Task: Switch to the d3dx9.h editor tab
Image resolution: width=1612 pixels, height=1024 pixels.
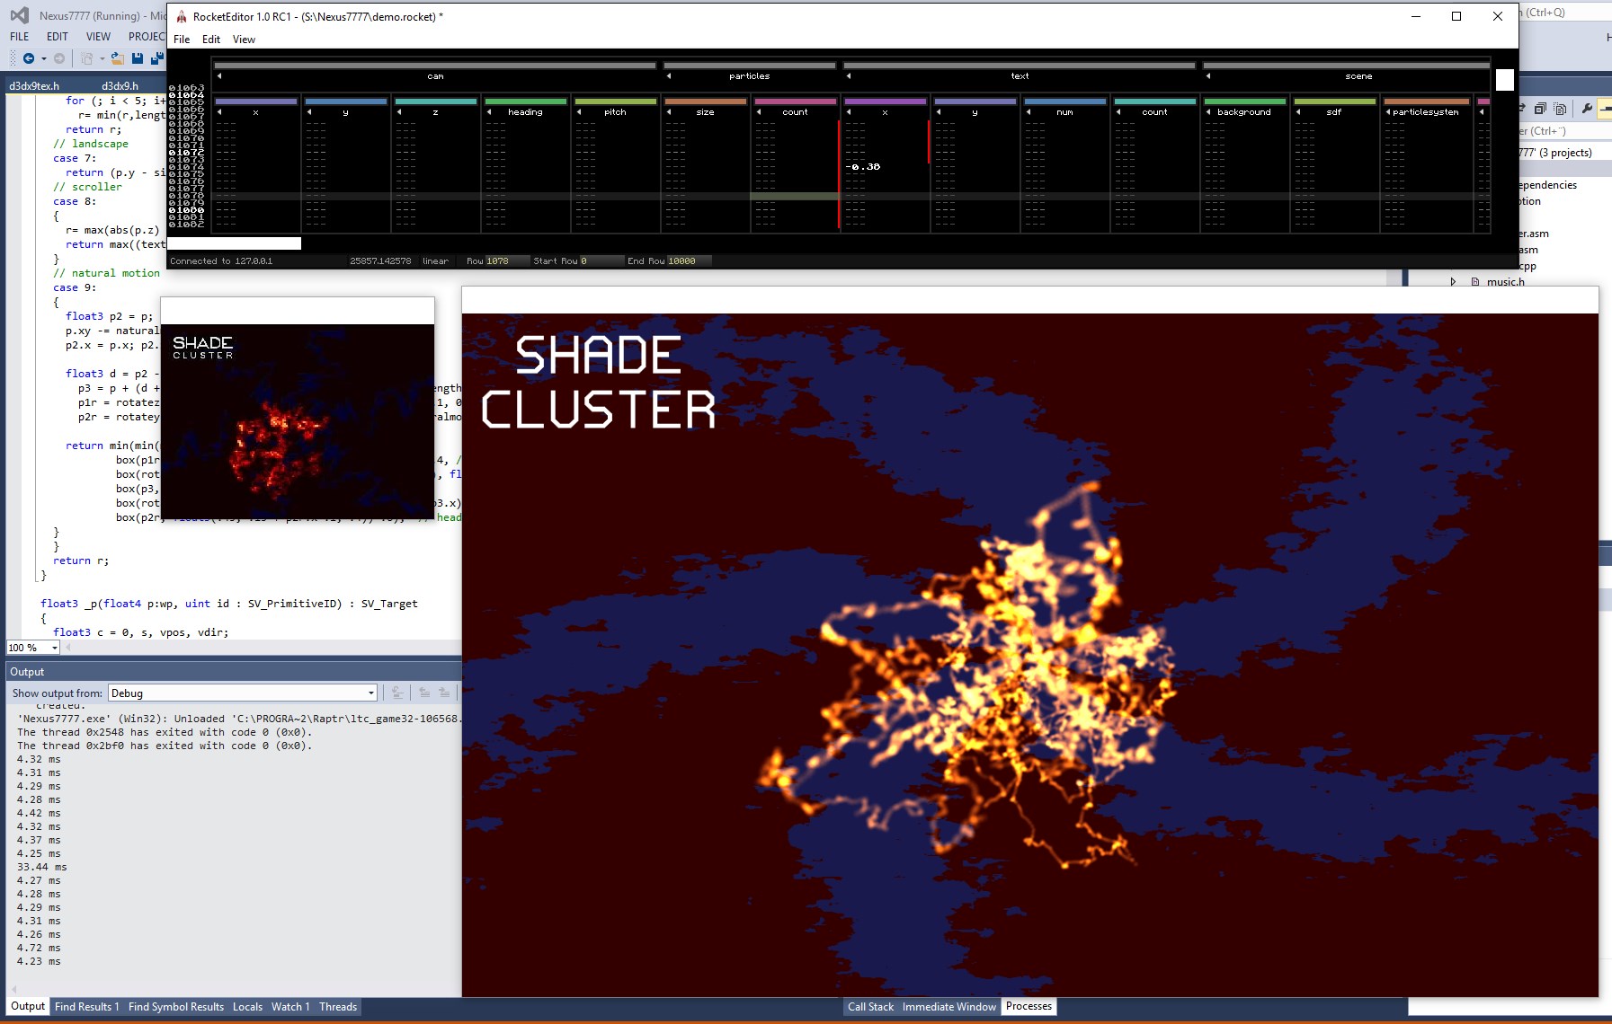Action: tap(120, 86)
